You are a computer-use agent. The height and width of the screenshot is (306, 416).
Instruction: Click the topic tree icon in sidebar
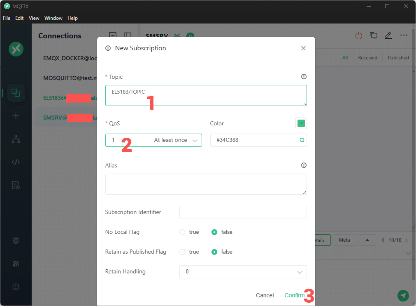tap(16, 139)
